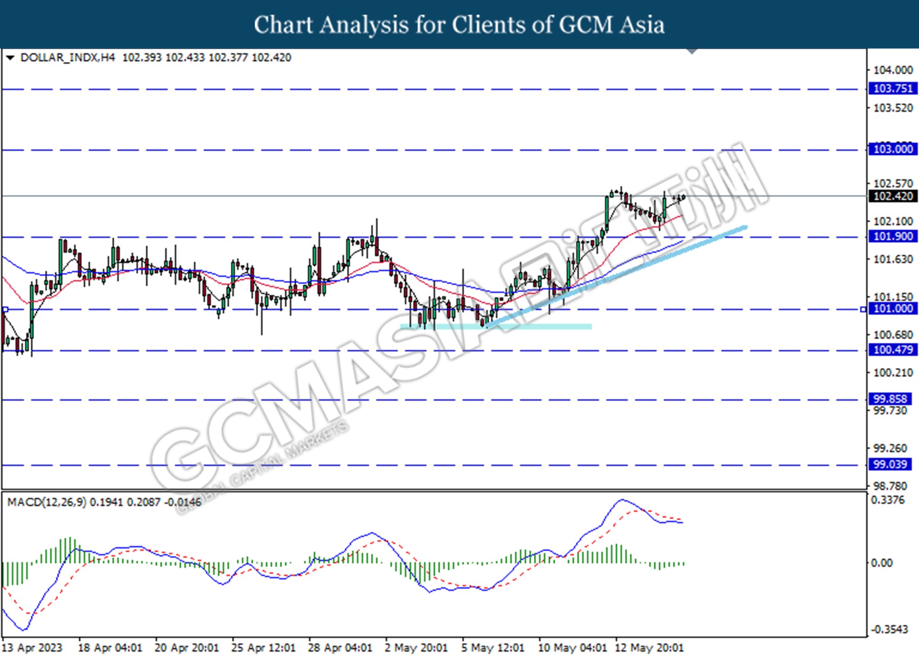This screenshot has height=656, width=919.
Task: Click the chart shift triangle marker at top
Action: pyautogui.click(x=692, y=51)
